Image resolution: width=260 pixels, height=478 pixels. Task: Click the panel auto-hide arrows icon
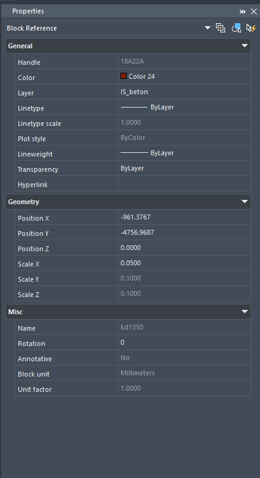tap(243, 12)
